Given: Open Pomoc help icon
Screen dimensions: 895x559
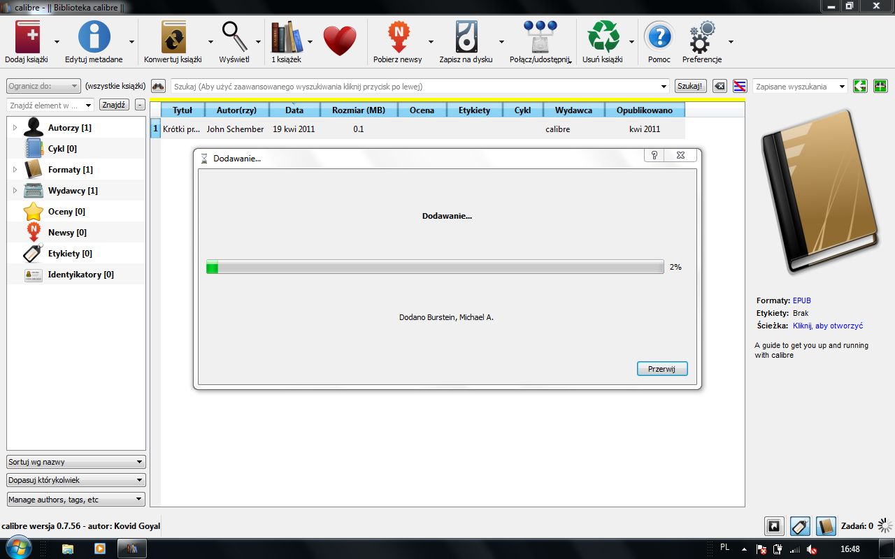Looking at the screenshot, I should [659, 37].
